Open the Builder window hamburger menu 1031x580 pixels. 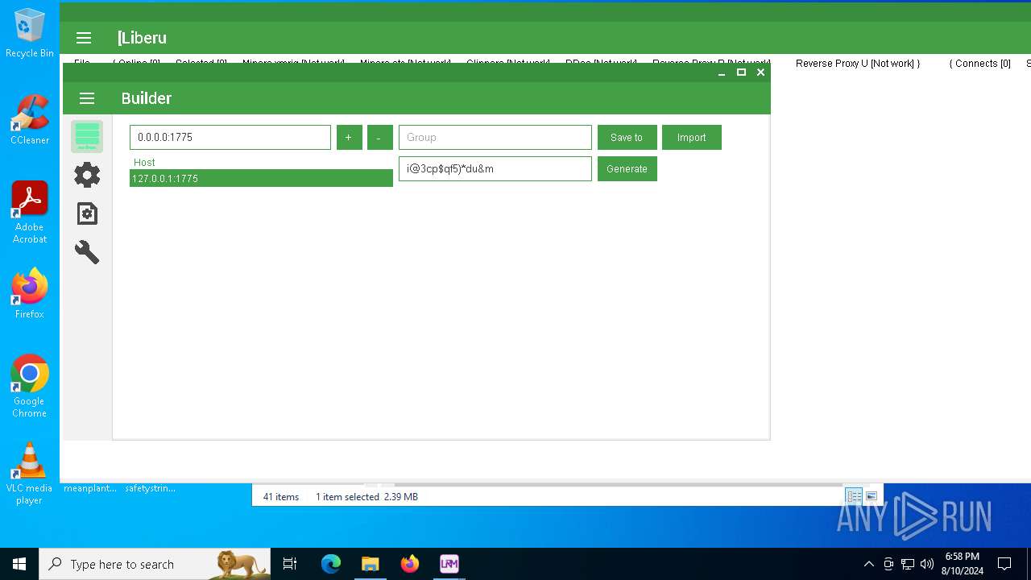coord(87,98)
